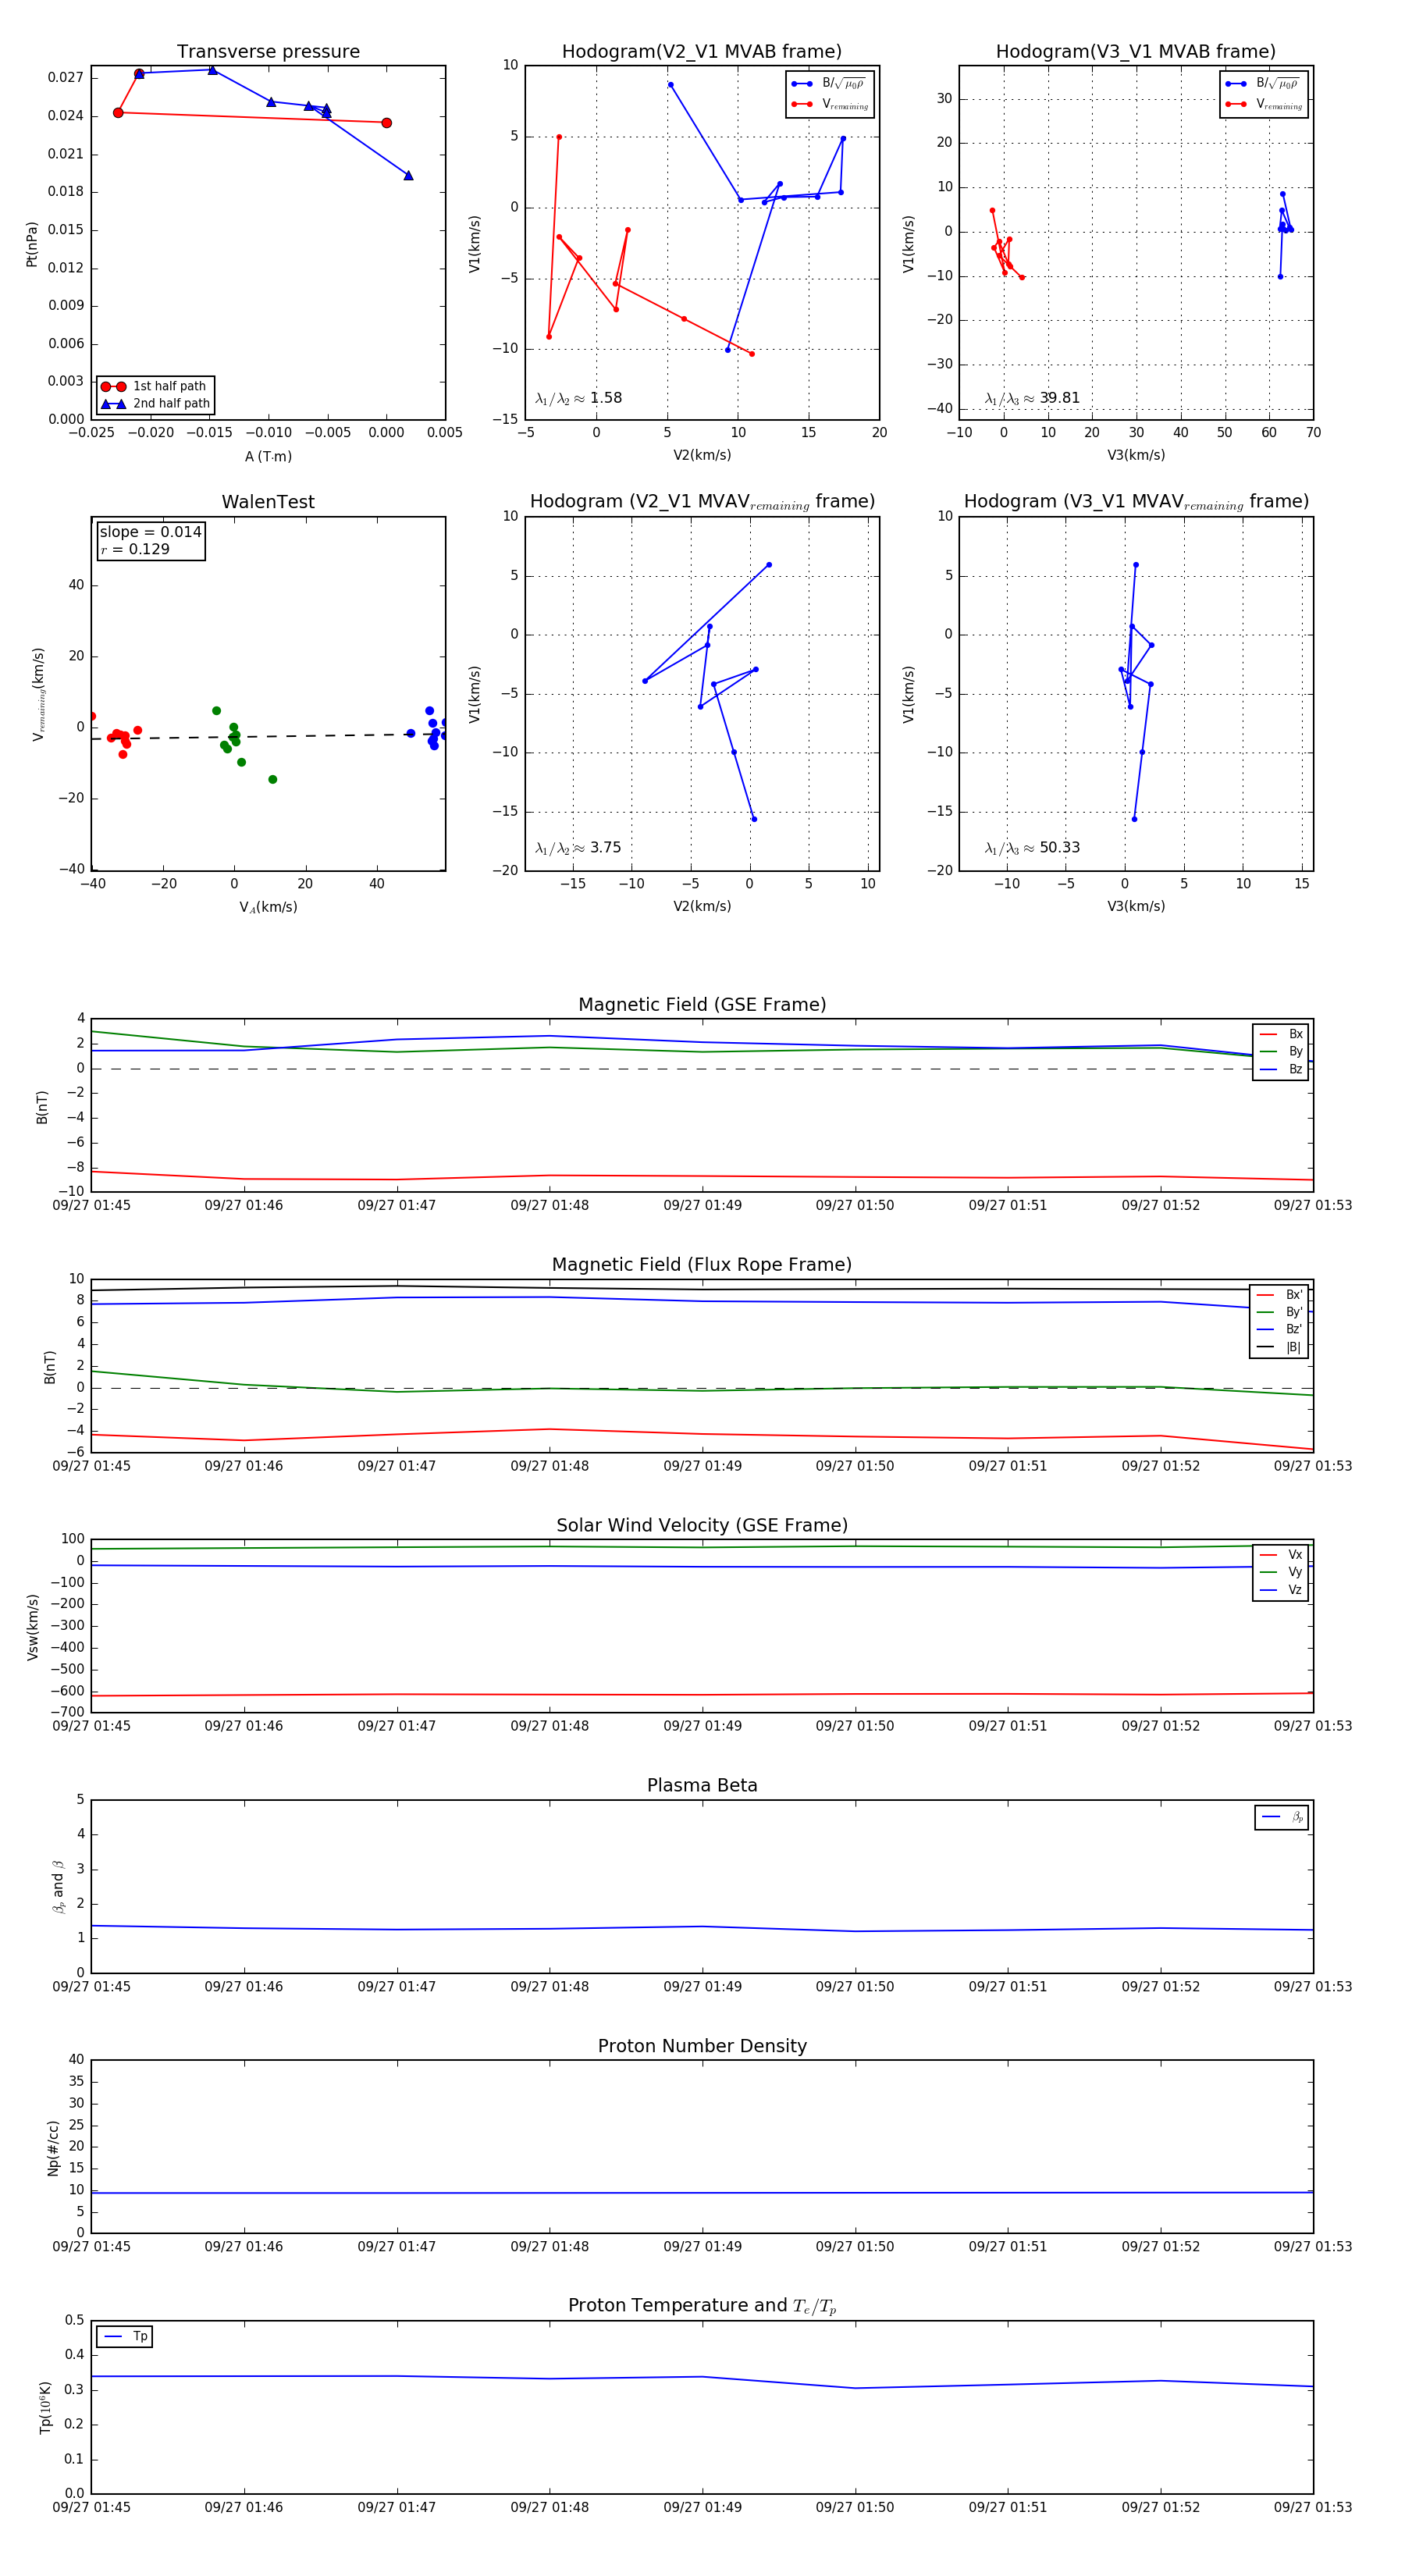The height and width of the screenshot is (2576, 1405).
Task: Click the 'By' legend entry in GSE plot
Action: click(1281, 1052)
